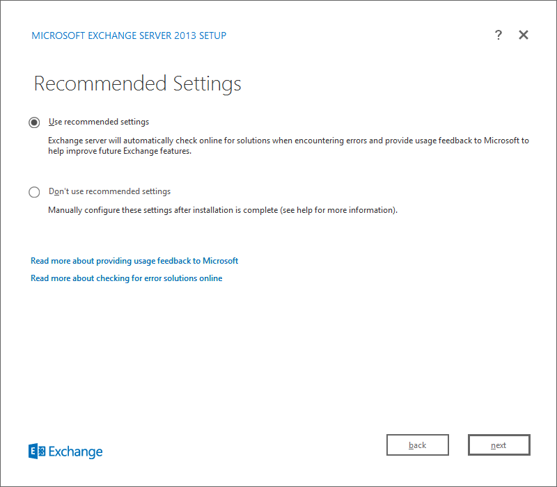Click empty title area left of help icon
Viewport: 557px width, 487px height.
362,35
